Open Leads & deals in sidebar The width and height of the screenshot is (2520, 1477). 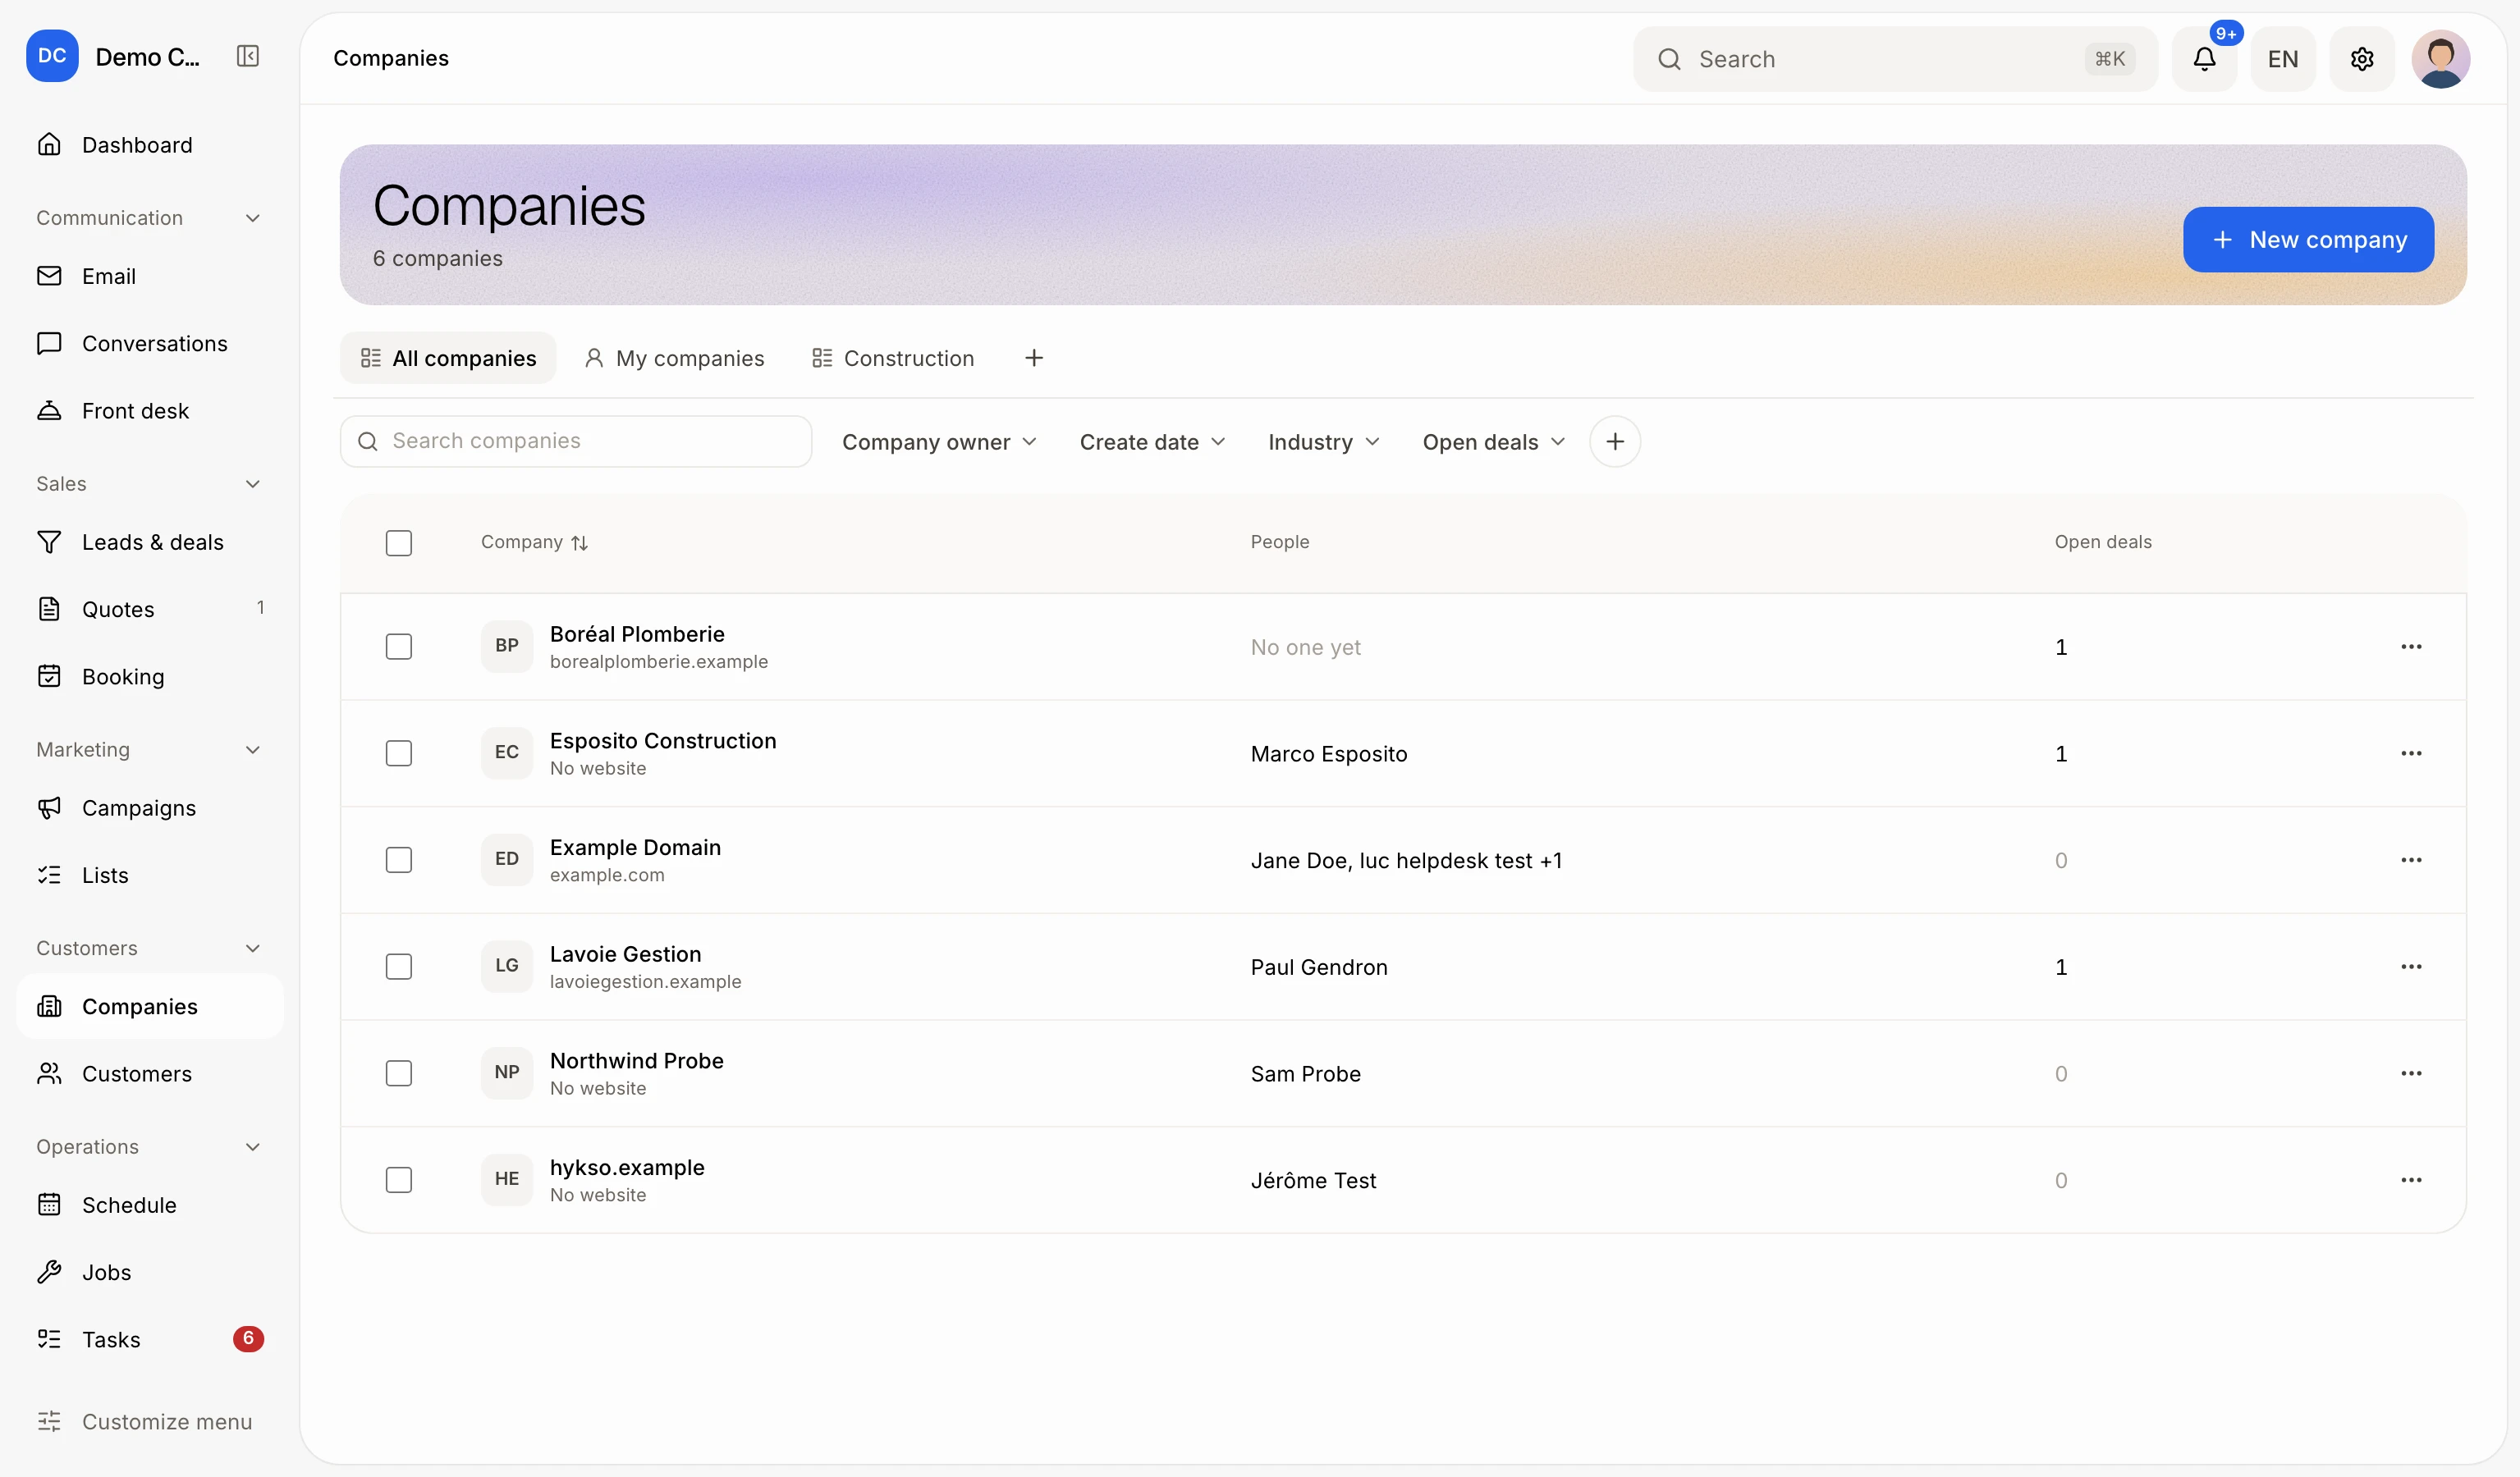pyautogui.click(x=150, y=542)
